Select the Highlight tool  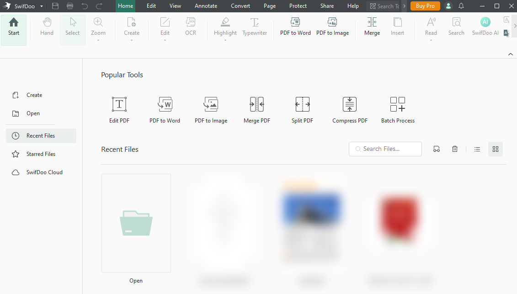pos(225,27)
